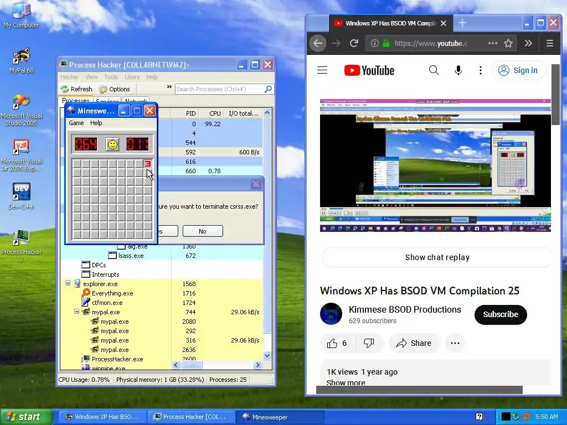Close the terminate confirmation dialog
567x425 pixels.
pos(256,184)
